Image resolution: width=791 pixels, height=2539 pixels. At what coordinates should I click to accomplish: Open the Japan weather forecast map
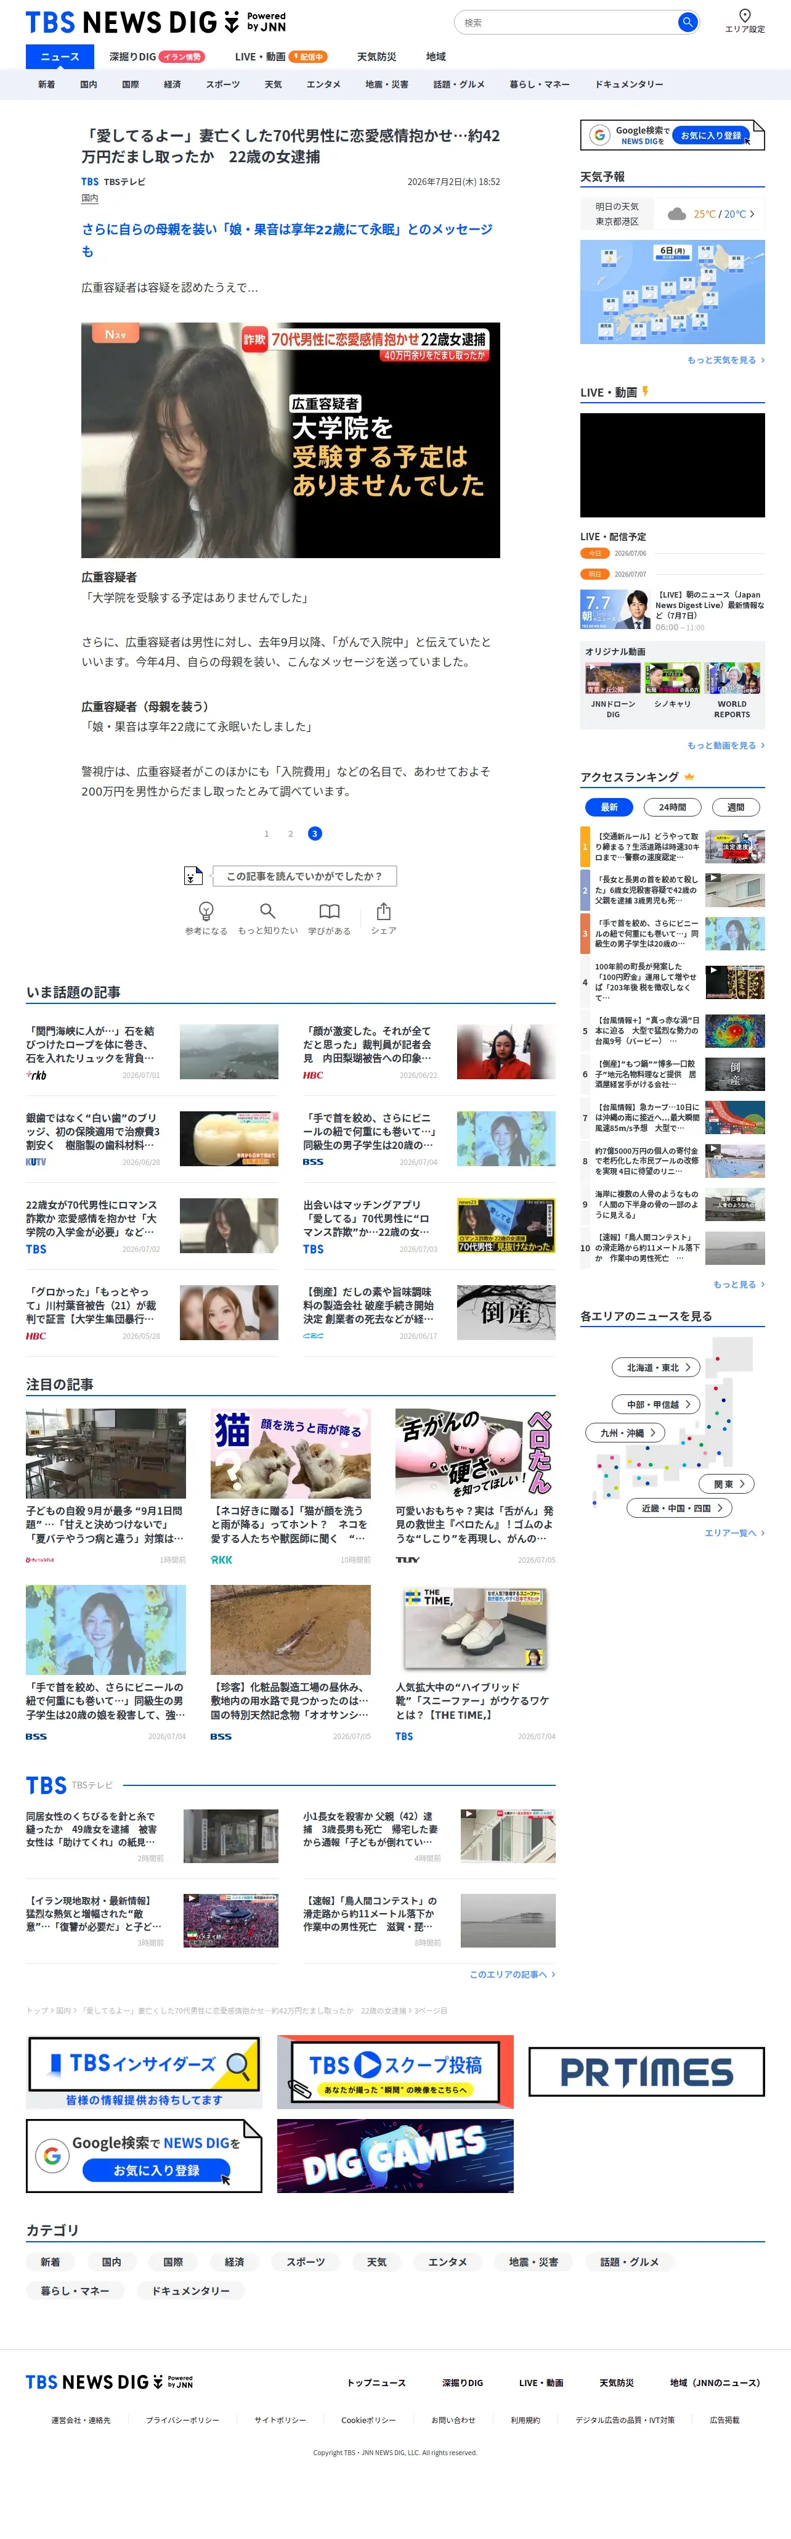tap(673, 292)
